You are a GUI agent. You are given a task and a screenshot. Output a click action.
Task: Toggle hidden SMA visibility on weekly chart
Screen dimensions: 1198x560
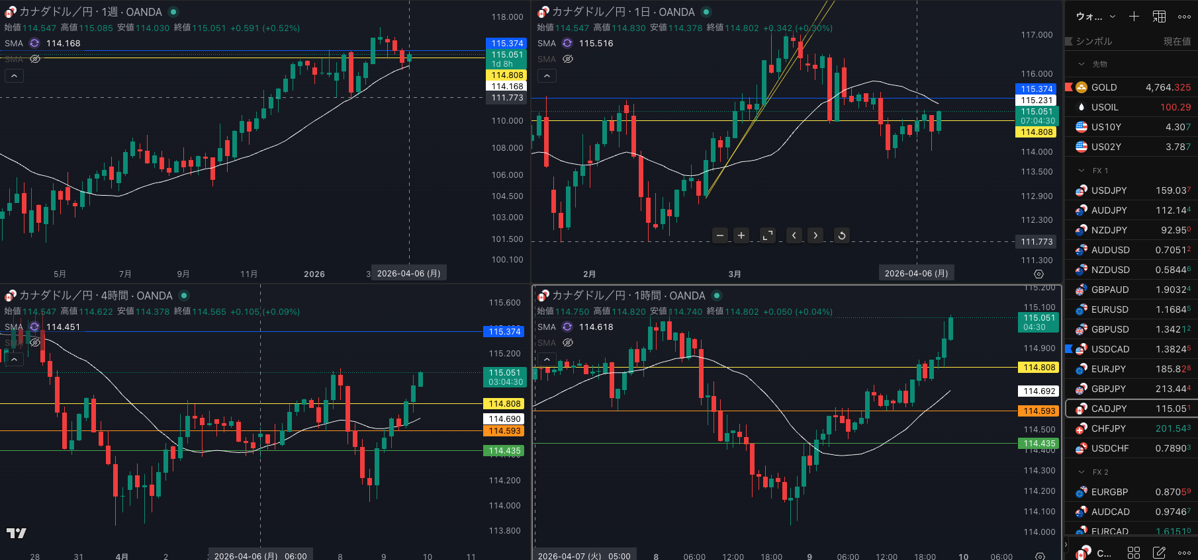click(x=35, y=59)
